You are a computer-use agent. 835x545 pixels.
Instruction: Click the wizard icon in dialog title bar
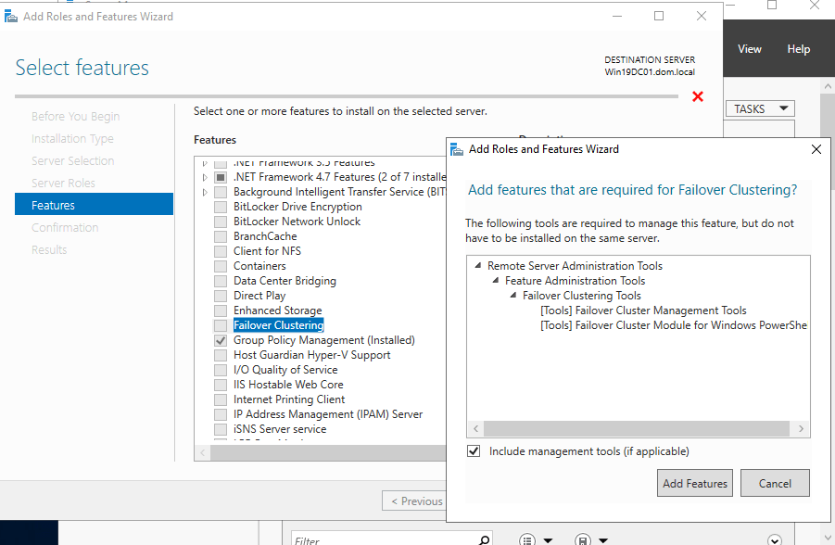pyautogui.click(x=457, y=148)
